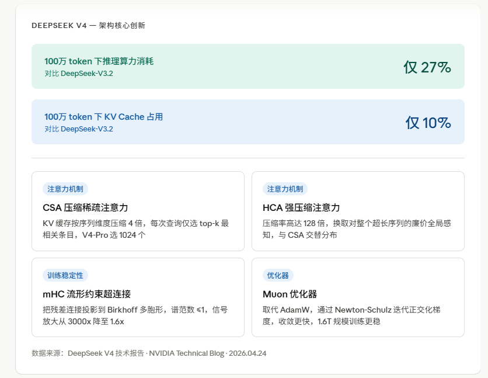488x378 pixels.
Task: Click the "仅 27%" value
Action: coord(427,67)
